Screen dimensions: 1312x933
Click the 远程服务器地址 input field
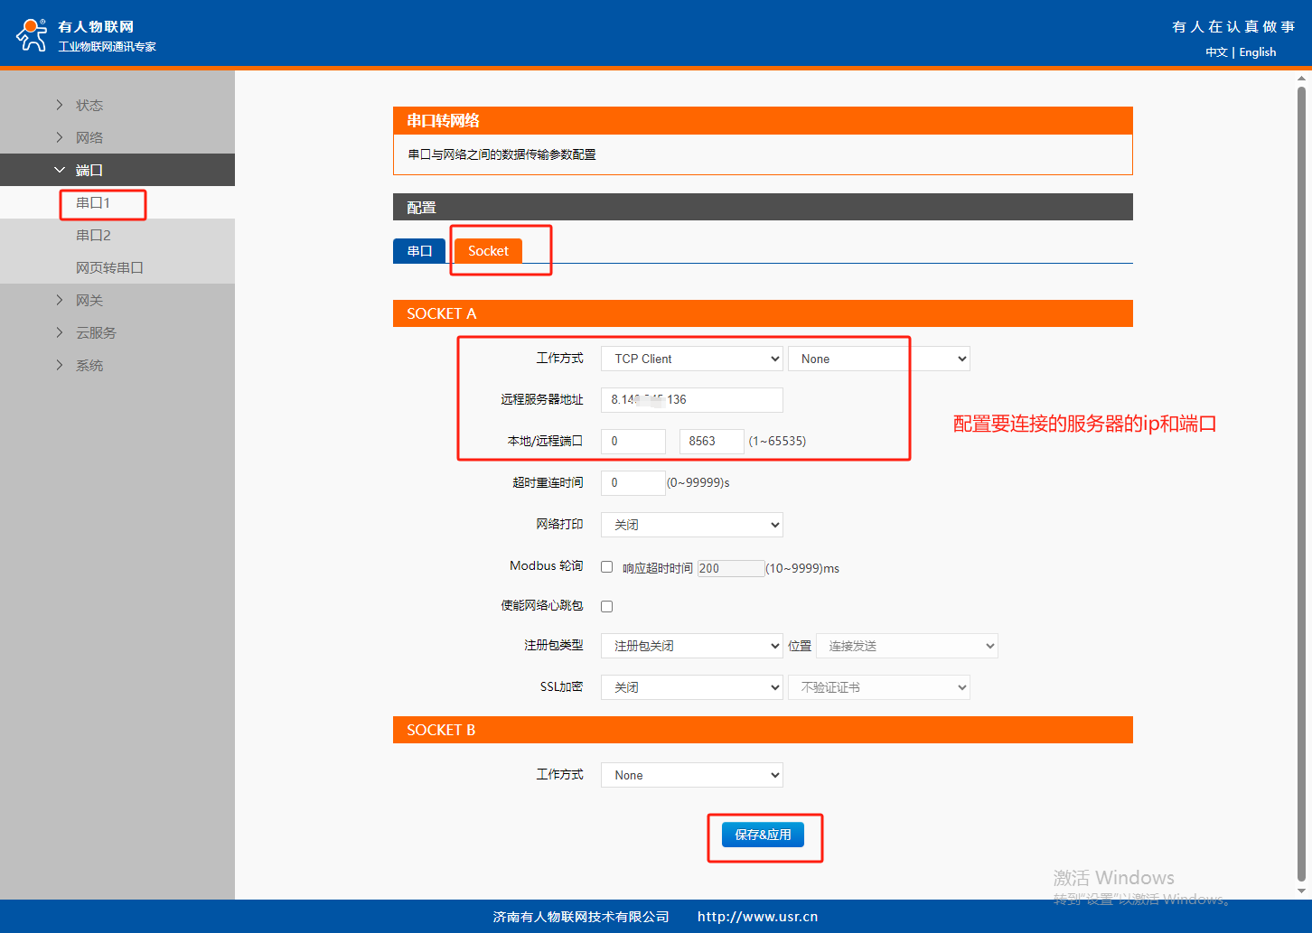691,399
